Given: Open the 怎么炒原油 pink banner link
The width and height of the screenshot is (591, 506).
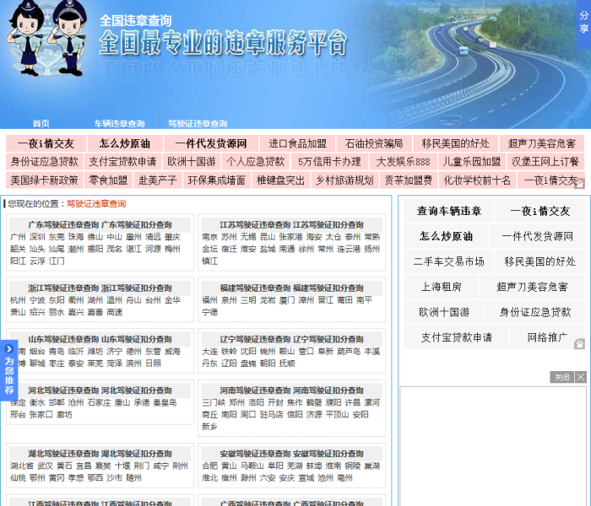Looking at the screenshot, I should pos(125,143).
